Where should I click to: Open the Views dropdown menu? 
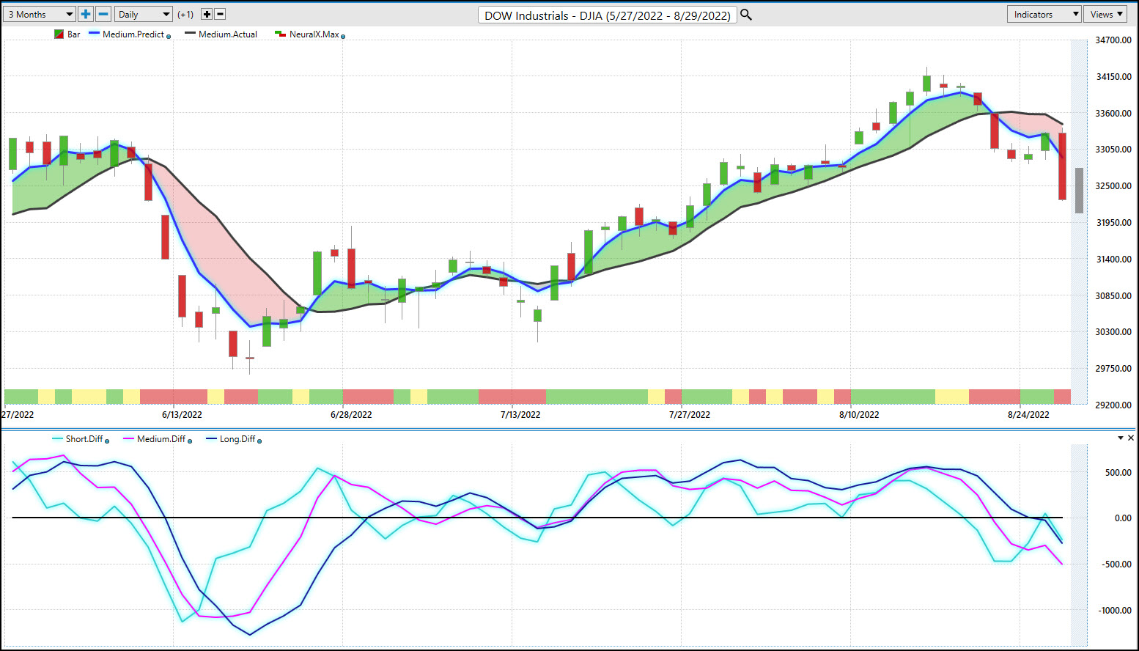pyautogui.click(x=1106, y=14)
